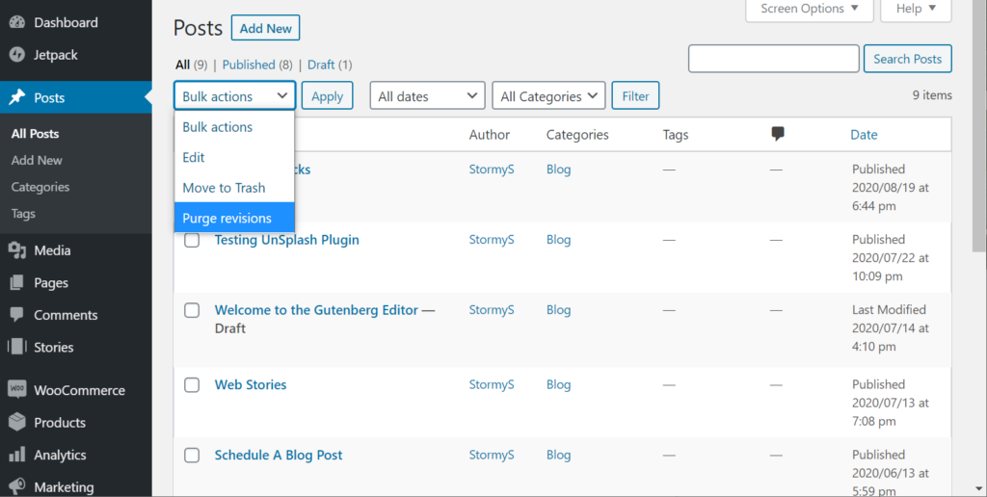Expand the Screen Options panel

point(809,9)
